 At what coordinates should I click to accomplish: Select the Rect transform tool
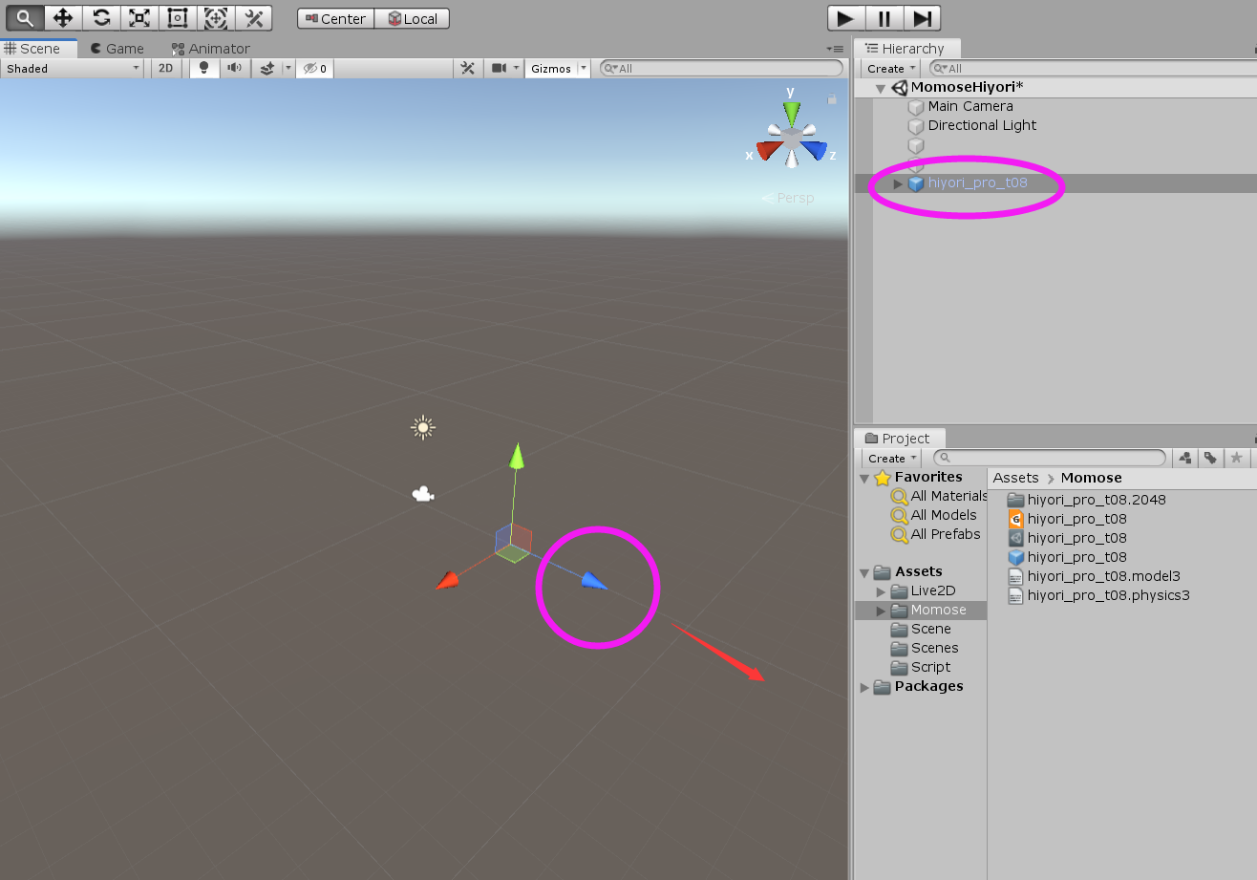click(177, 18)
